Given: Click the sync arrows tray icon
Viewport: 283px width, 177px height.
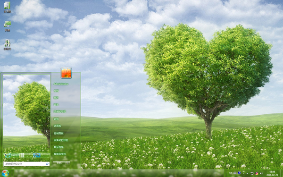Looking at the screenshot, I should point(252,173).
